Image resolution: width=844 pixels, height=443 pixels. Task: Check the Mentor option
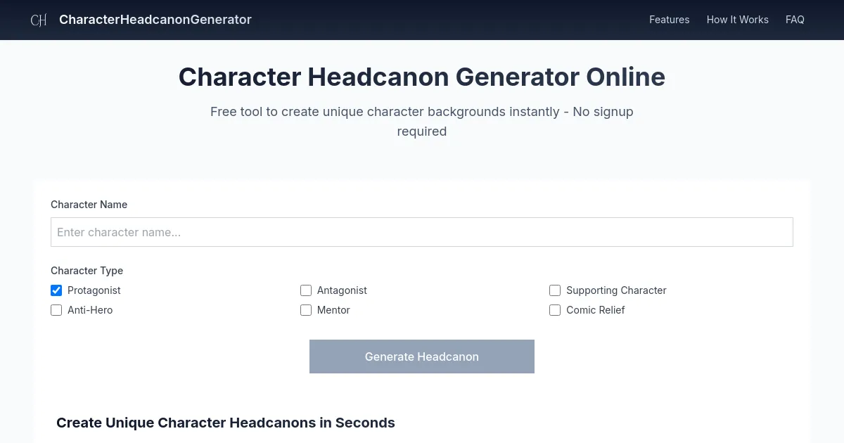[x=306, y=310]
